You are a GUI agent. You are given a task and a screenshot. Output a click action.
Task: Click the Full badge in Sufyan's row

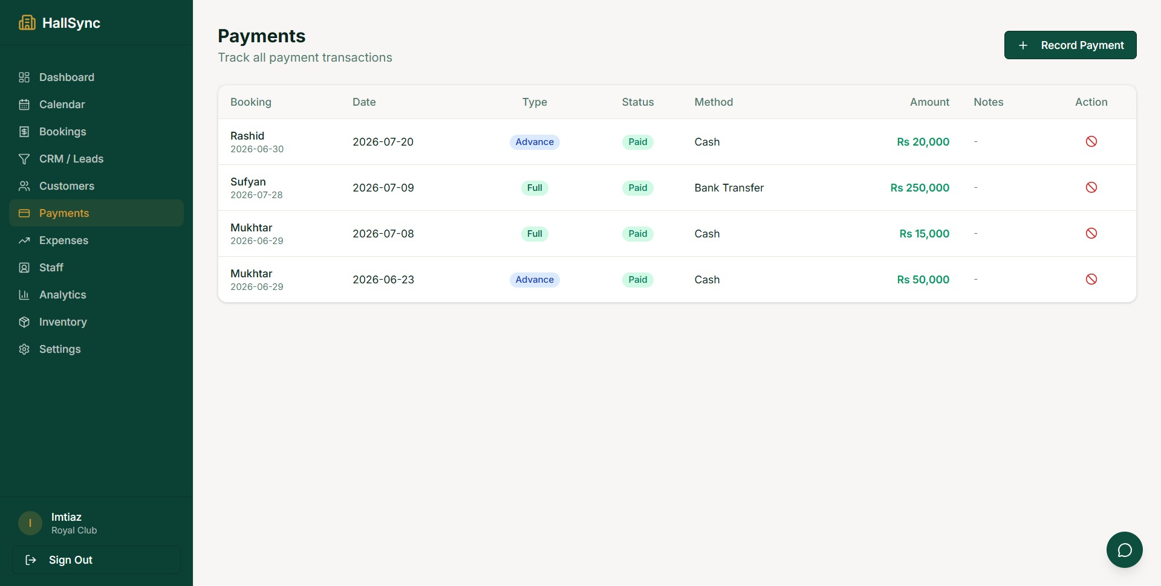tap(535, 188)
